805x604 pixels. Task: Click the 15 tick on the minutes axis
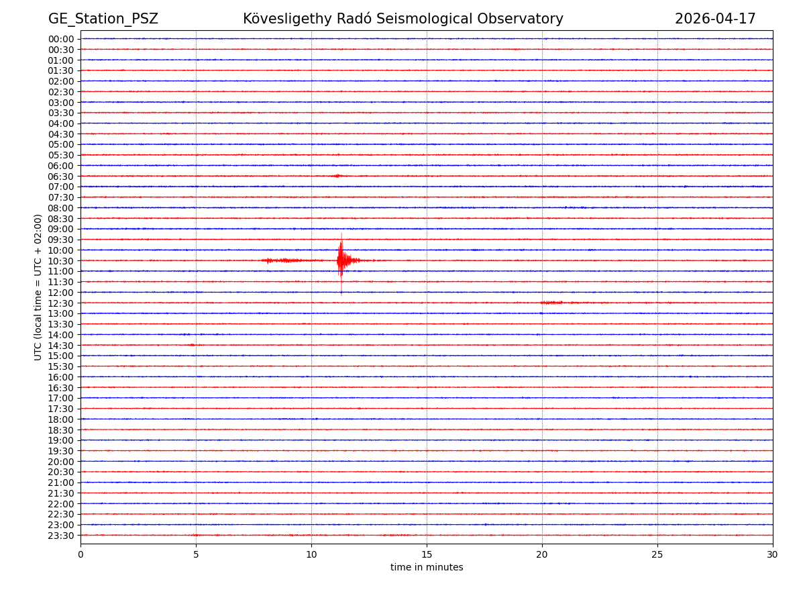click(x=427, y=554)
